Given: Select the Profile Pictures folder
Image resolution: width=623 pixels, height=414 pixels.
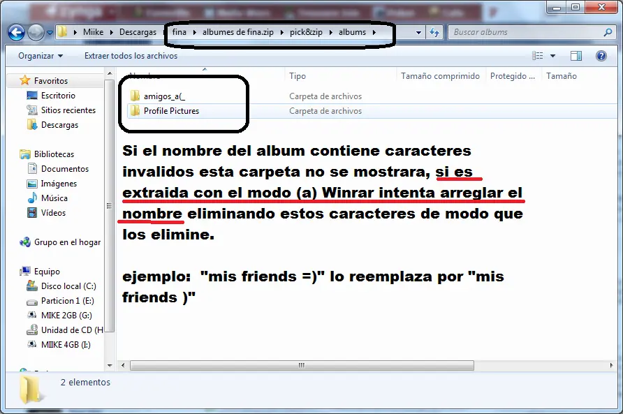Looking at the screenshot, I should [x=171, y=111].
